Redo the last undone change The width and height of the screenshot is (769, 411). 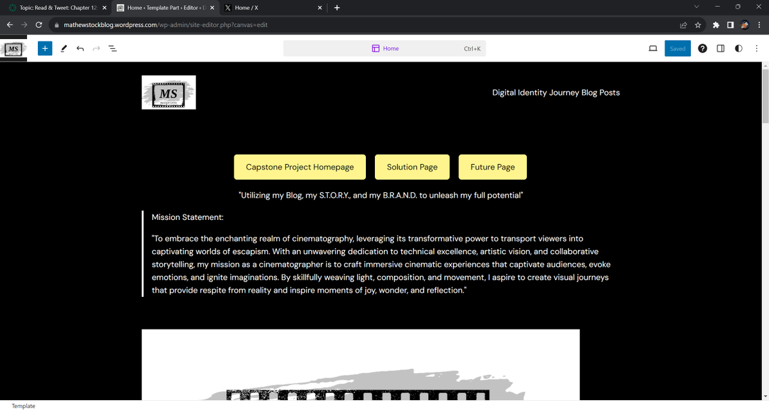[x=97, y=48]
